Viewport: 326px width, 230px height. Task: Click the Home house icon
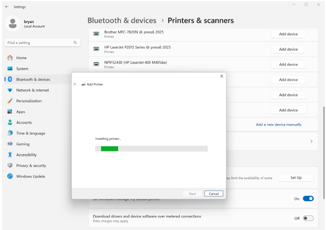[10, 57]
